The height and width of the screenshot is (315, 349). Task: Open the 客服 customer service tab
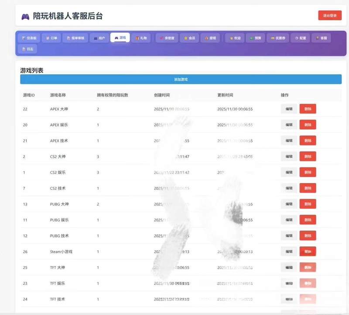321,38
